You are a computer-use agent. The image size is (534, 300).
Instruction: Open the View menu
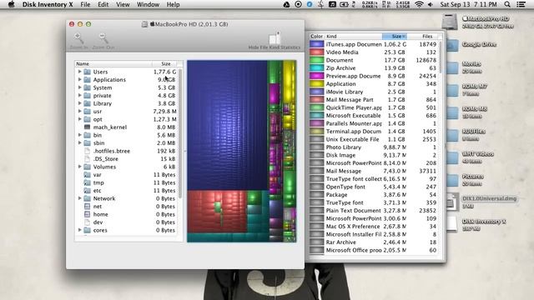pos(123,4)
